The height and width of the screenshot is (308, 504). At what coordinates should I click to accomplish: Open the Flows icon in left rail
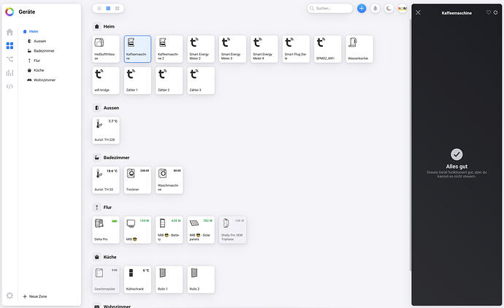9,59
